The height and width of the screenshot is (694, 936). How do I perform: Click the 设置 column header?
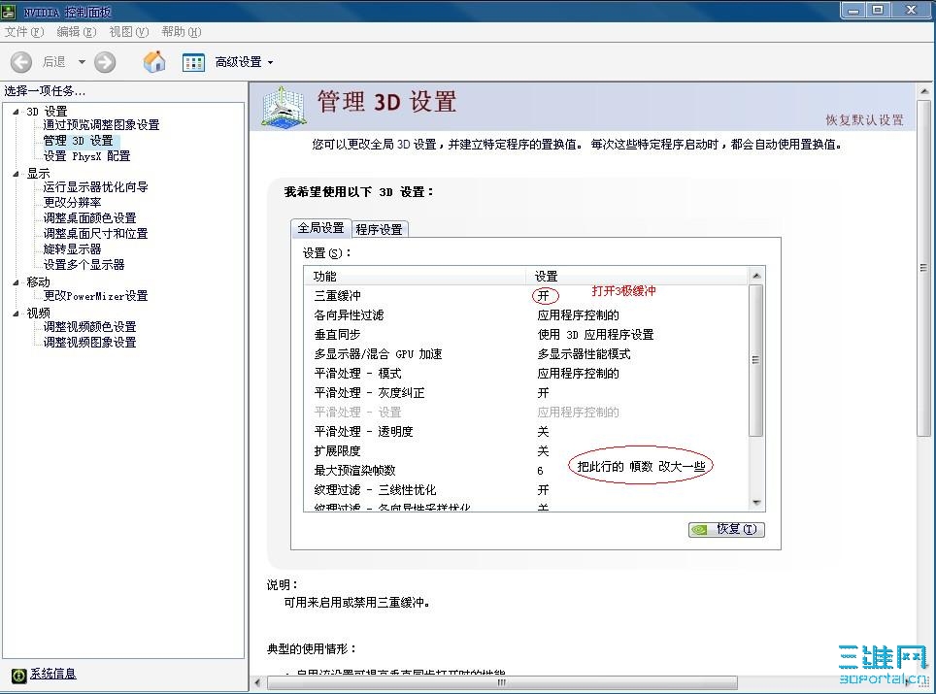coord(636,276)
